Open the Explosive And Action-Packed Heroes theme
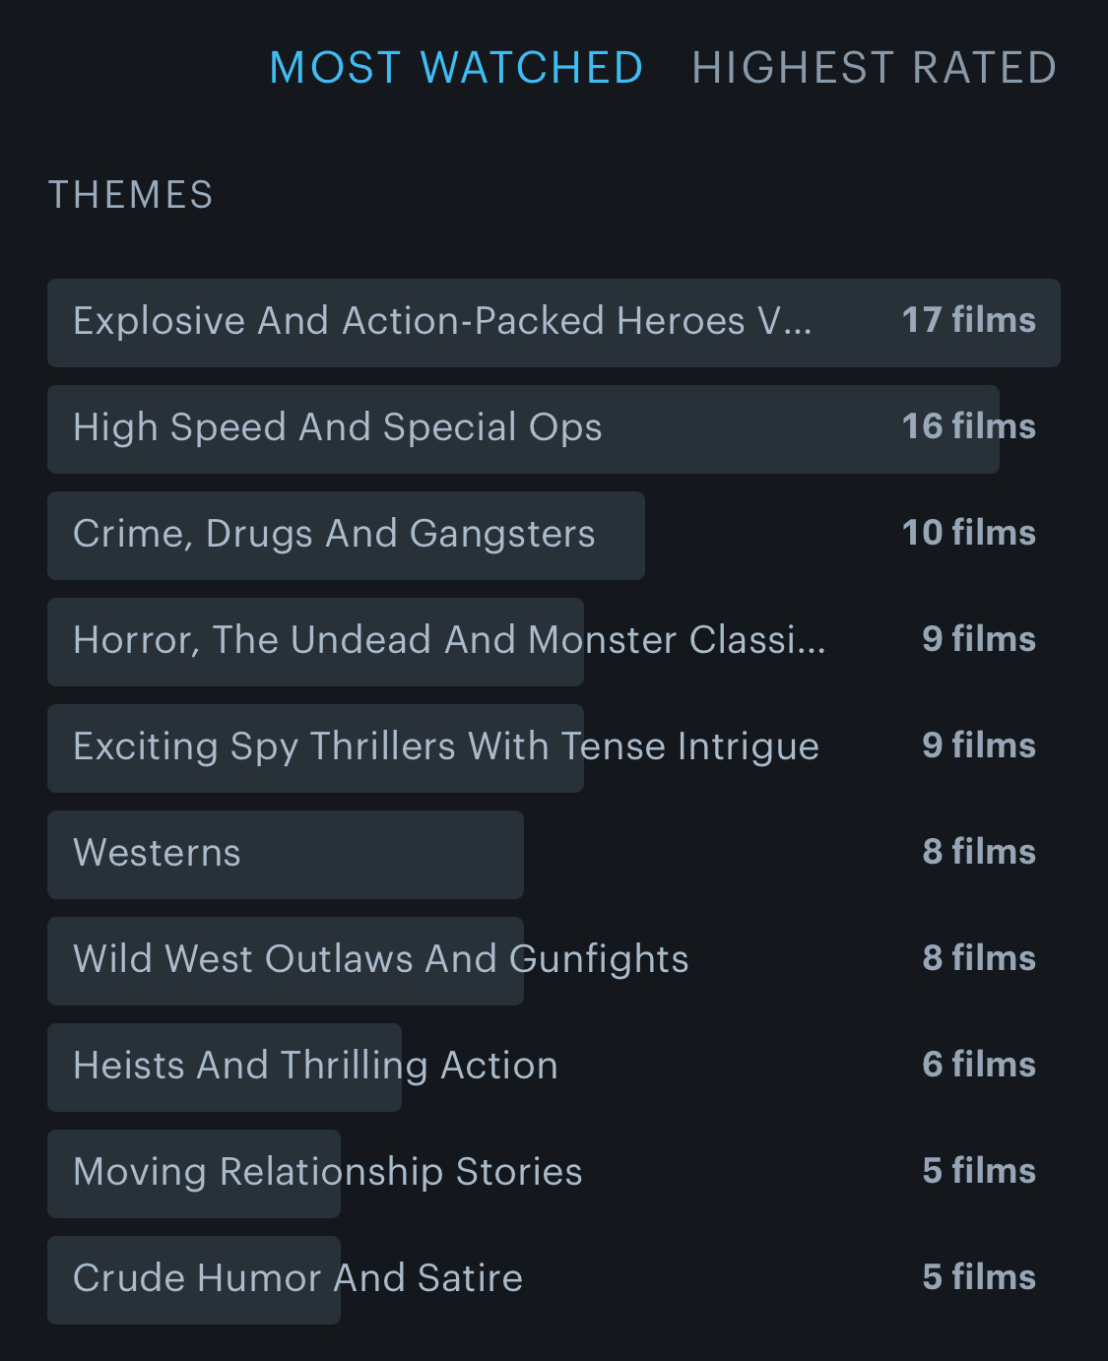This screenshot has height=1361, width=1108. click(x=442, y=322)
